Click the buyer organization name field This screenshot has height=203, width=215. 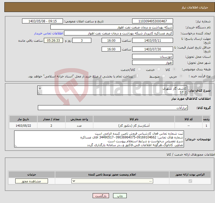[x=112, y=27]
